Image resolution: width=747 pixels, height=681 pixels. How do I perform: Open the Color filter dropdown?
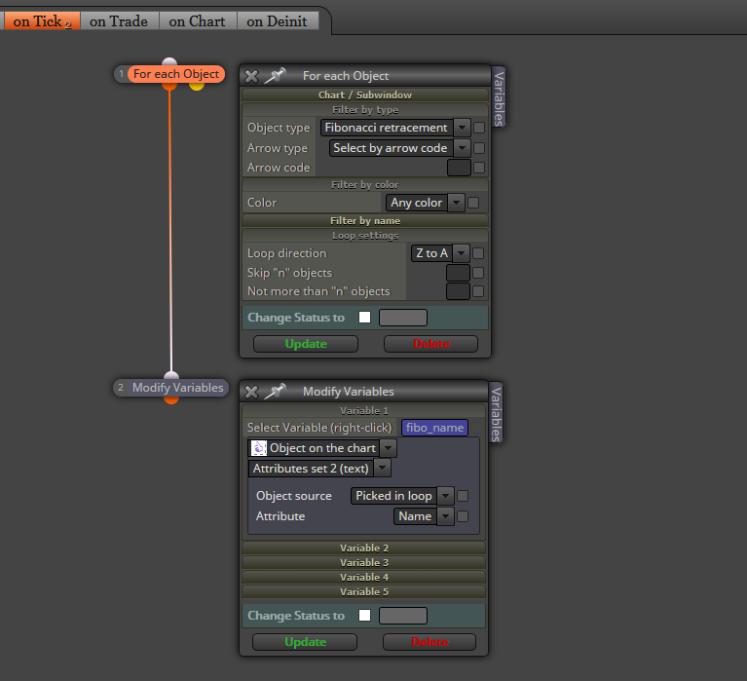pyautogui.click(x=425, y=203)
